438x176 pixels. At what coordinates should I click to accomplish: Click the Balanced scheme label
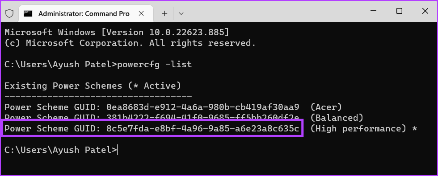[337, 118]
